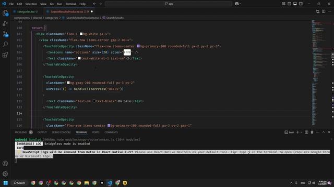
Task: Switch to the DEBUG CONSOLE tab
Action: click(61, 132)
